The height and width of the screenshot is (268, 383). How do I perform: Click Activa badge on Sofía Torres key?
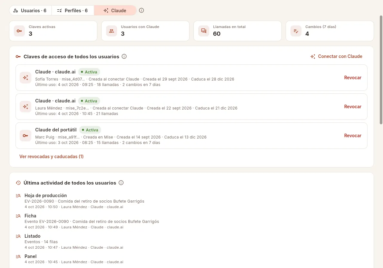coord(89,72)
